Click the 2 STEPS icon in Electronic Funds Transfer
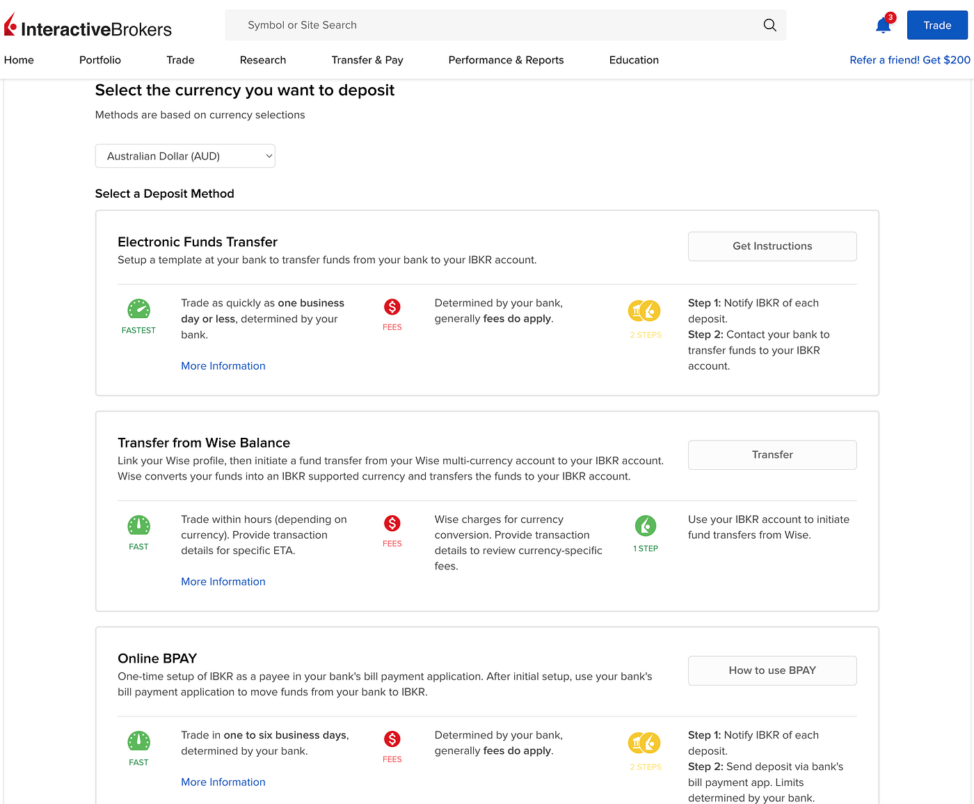 click(644, 311)
